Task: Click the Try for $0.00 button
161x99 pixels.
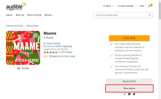Action: pos(129,38)
